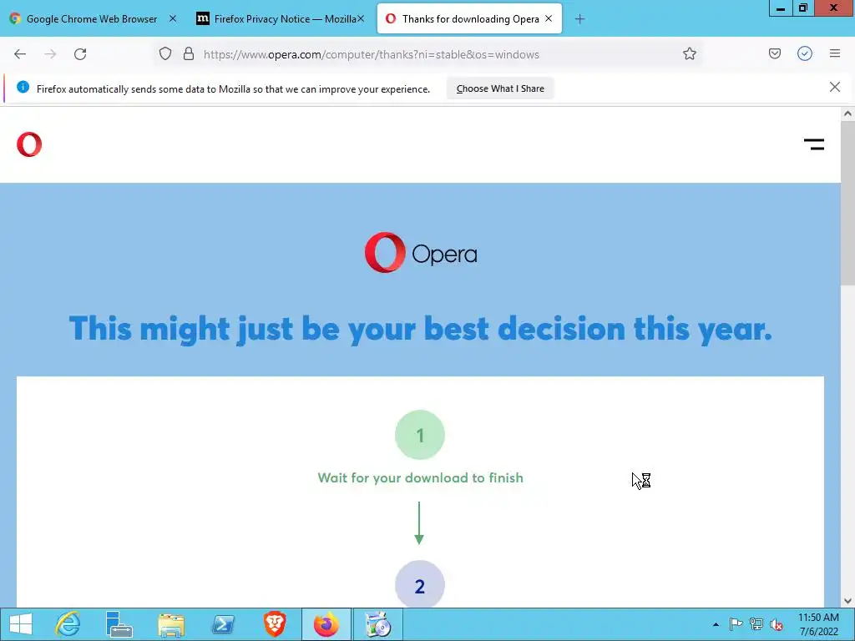The image size is (855, 641).
Task: Close the Thanks for downloading Opera tab
Action: point(549,18)
